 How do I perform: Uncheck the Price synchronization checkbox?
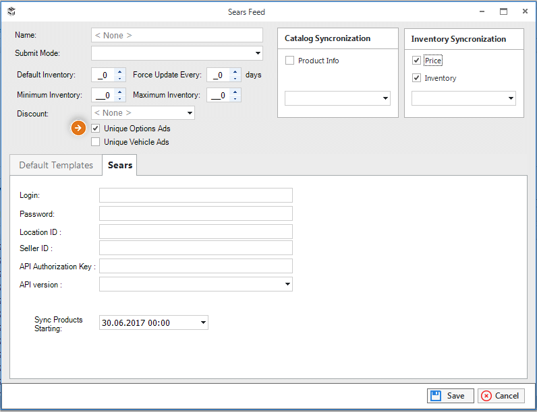coord(416,61)
